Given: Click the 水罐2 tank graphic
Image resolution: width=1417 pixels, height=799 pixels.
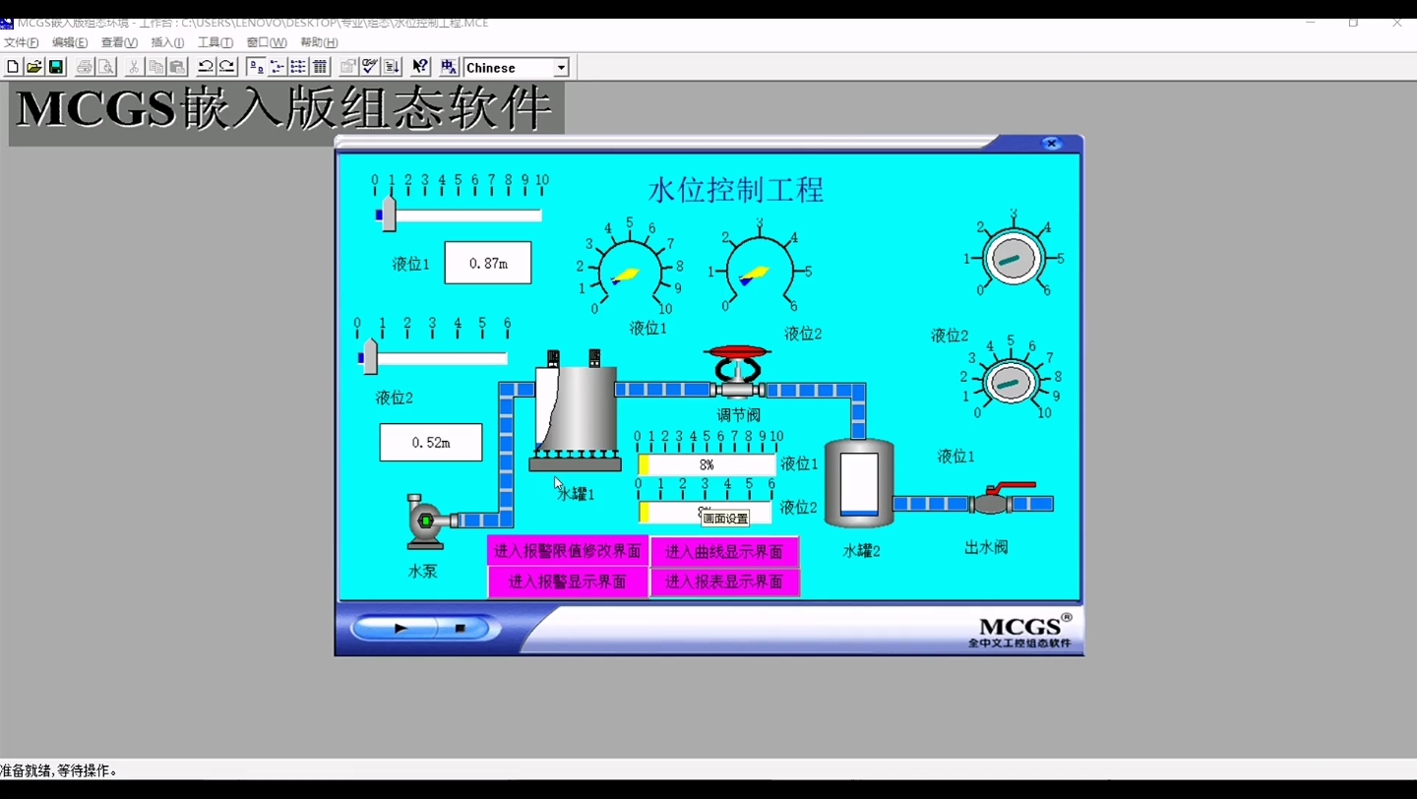Looking at the screenshot, I should 859,483.
